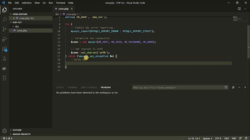The image size is (250, 140).
Task: Click the mysqli_report function call text
Action: click(x=80, y=31)
